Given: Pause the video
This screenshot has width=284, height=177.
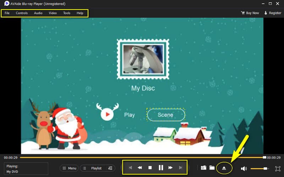Looking at the screenshot, I should pyautogui.click(x=161, y=167).
